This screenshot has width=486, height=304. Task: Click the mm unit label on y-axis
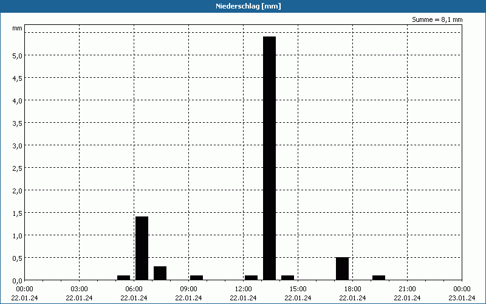pos(18,29)
